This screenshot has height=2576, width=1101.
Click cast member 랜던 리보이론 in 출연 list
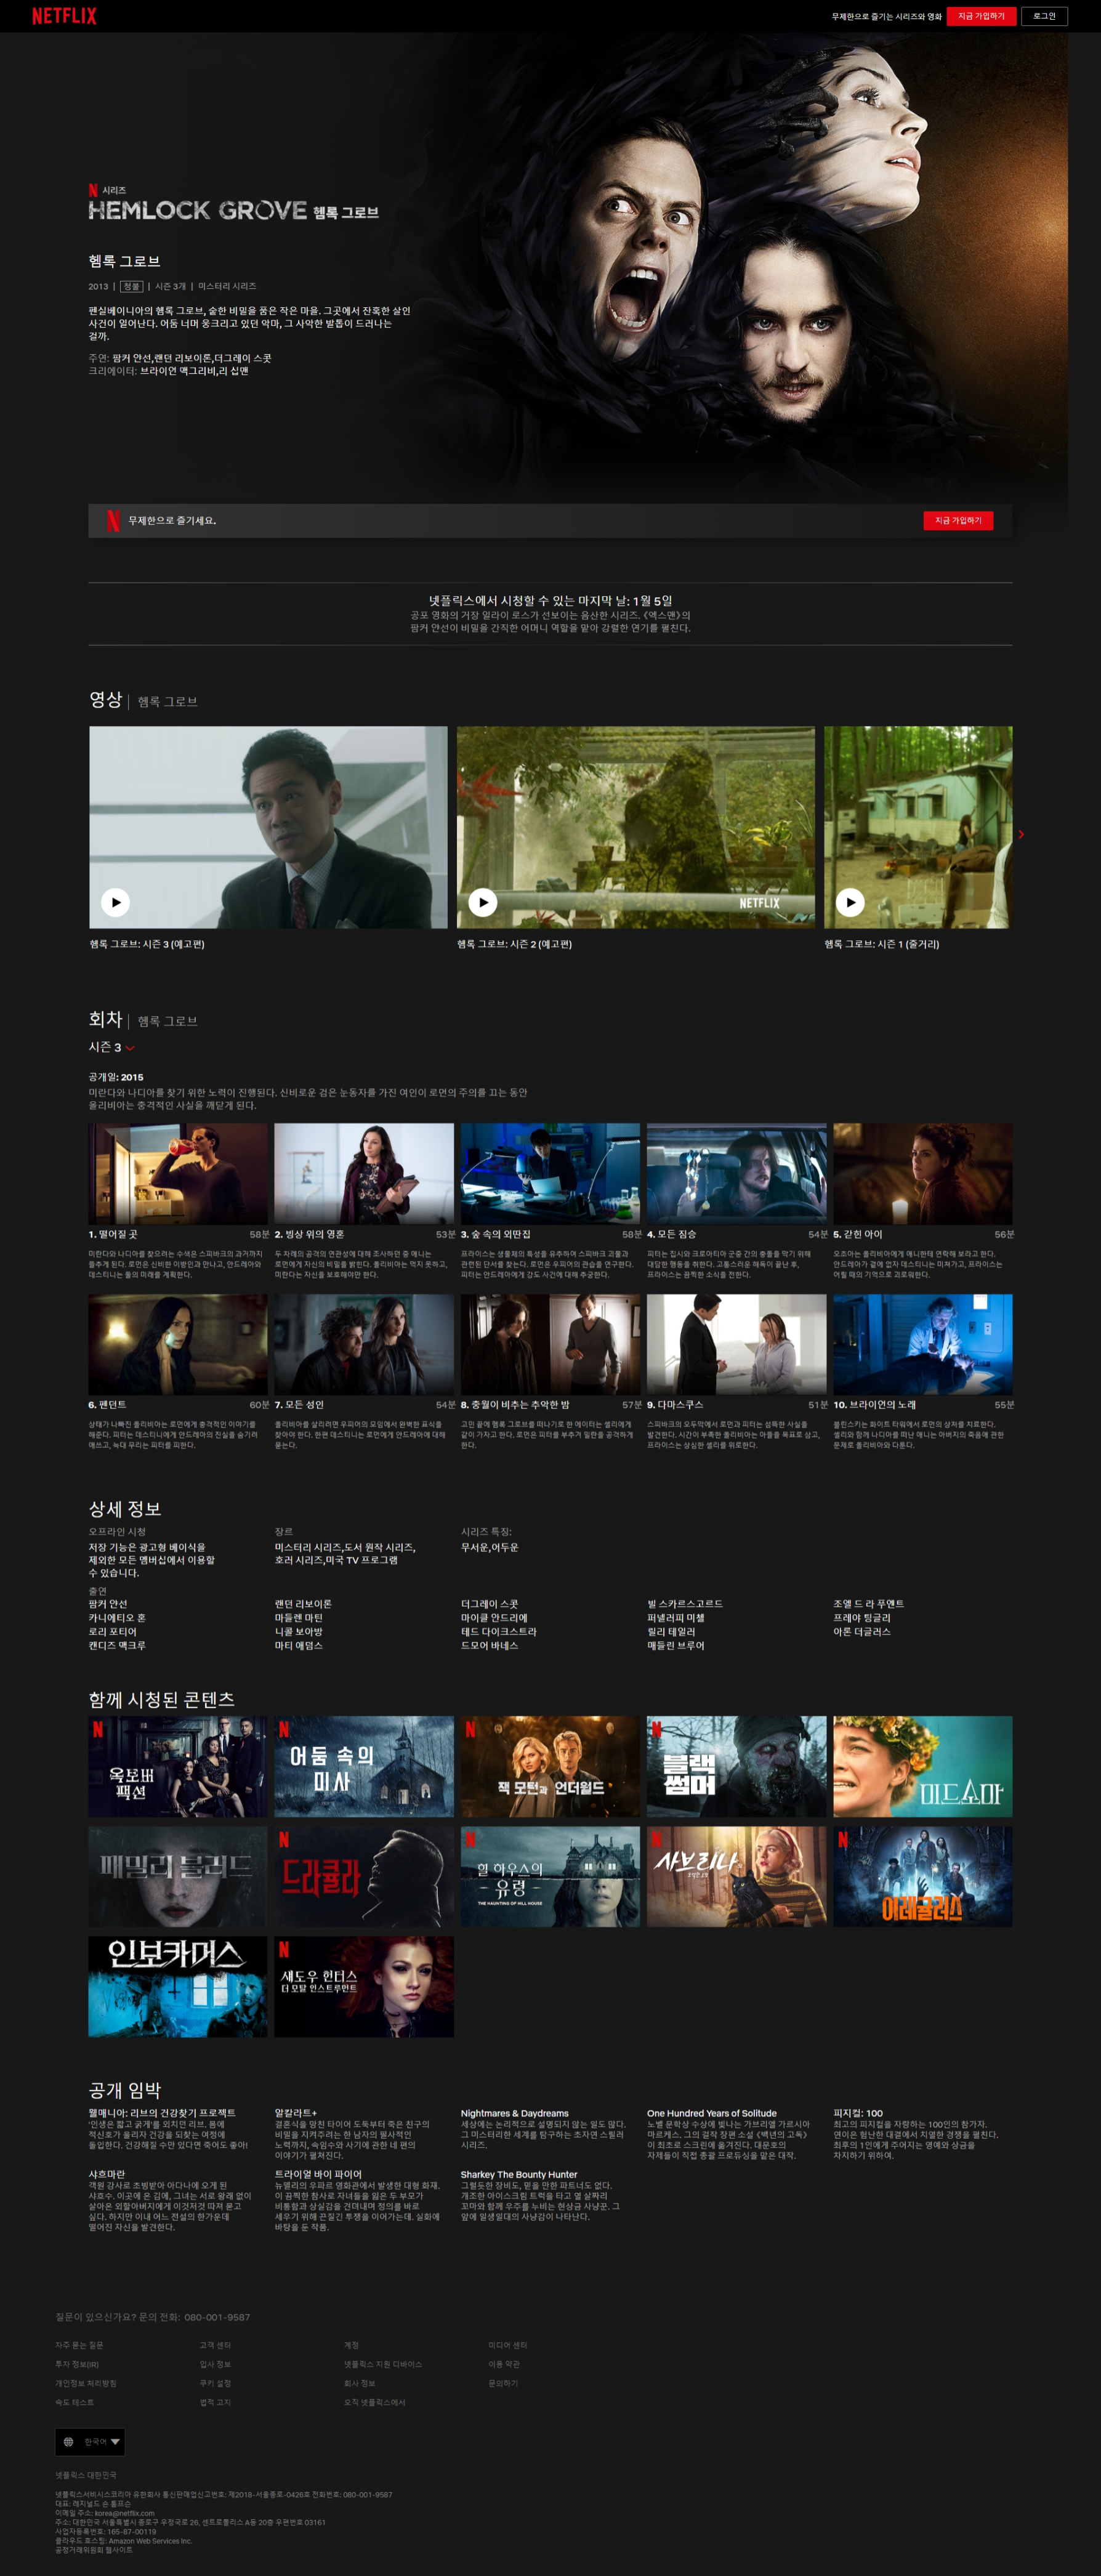point(303,1604)
